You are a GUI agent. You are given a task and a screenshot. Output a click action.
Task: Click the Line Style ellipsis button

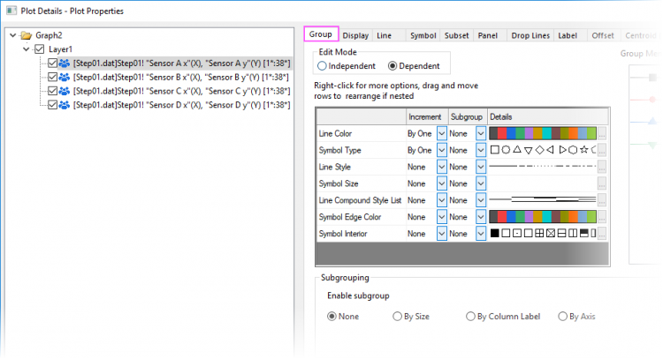click(x=602, y=167)
